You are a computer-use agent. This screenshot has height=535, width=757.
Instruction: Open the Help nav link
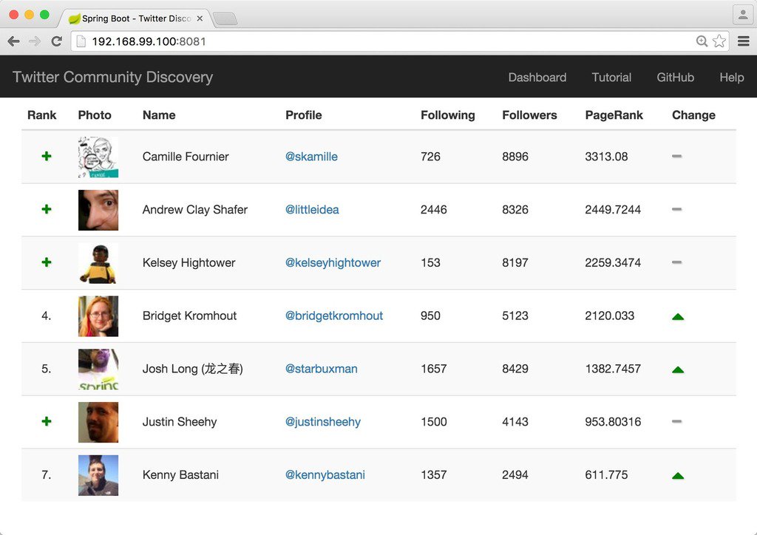[x=731, y=77]
